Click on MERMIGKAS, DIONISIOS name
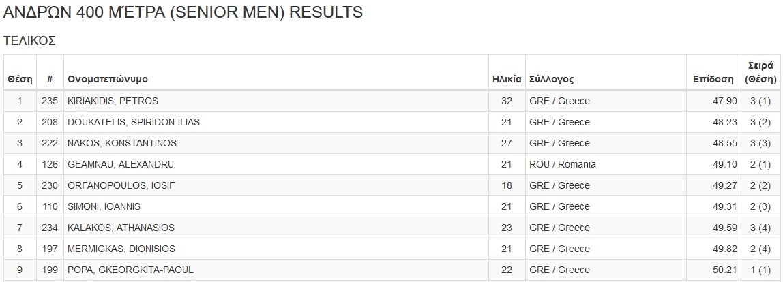783x282 pixels. tap(121, 249)
